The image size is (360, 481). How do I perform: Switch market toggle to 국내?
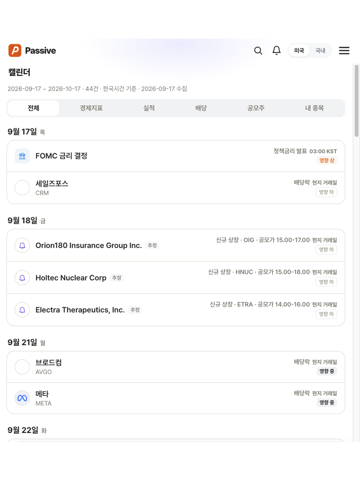[320, 51]
